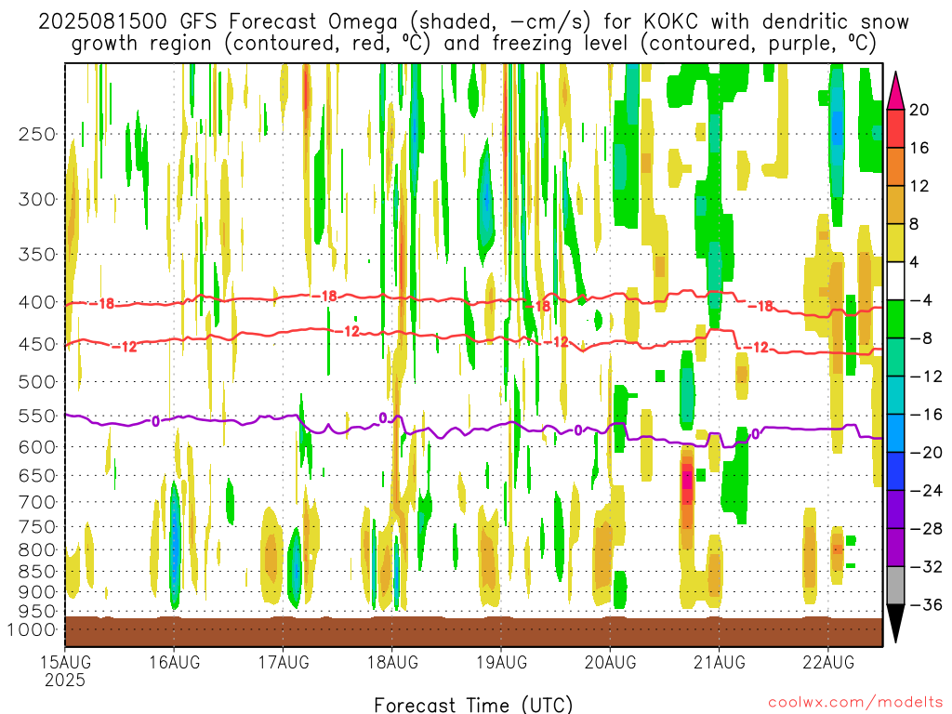Click the 950 pressure level label
The image size is (952, 714).
click(37, 612)
